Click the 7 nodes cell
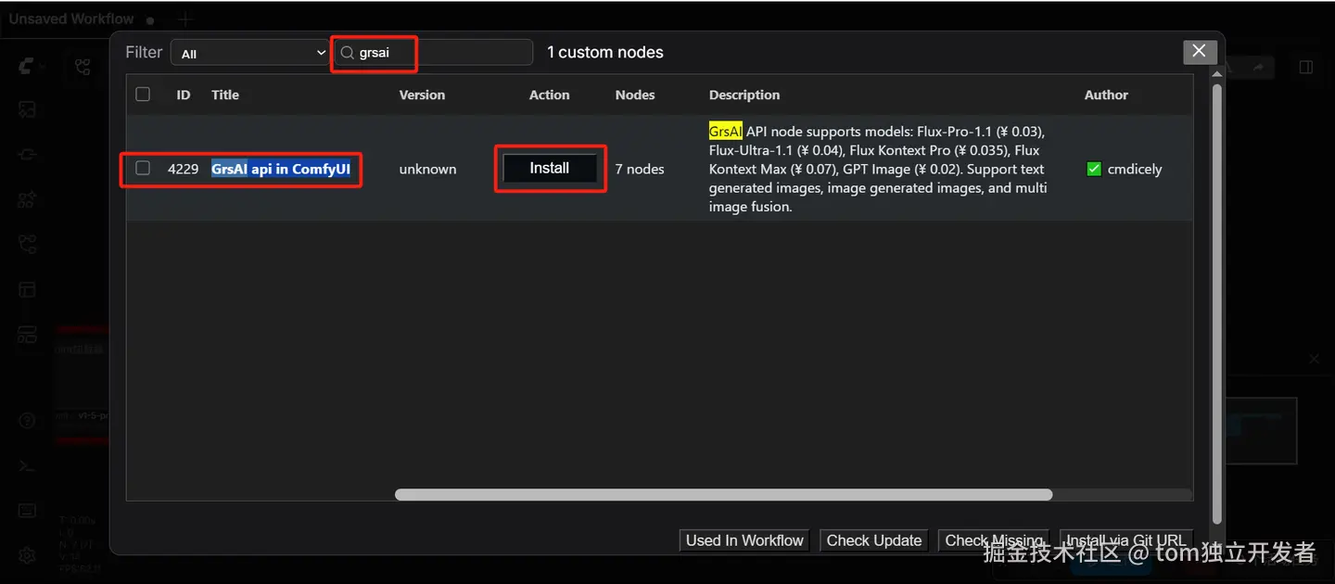 [x=640, y=169]
